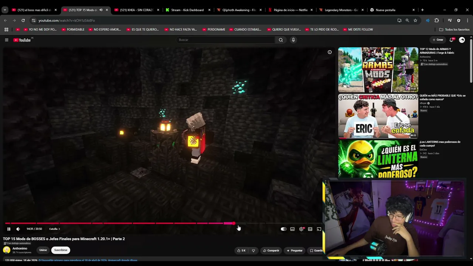Open the Linterna más poderoso thumbnail
473x266 pixels.
pyautogui.click(x=378, y=159)
